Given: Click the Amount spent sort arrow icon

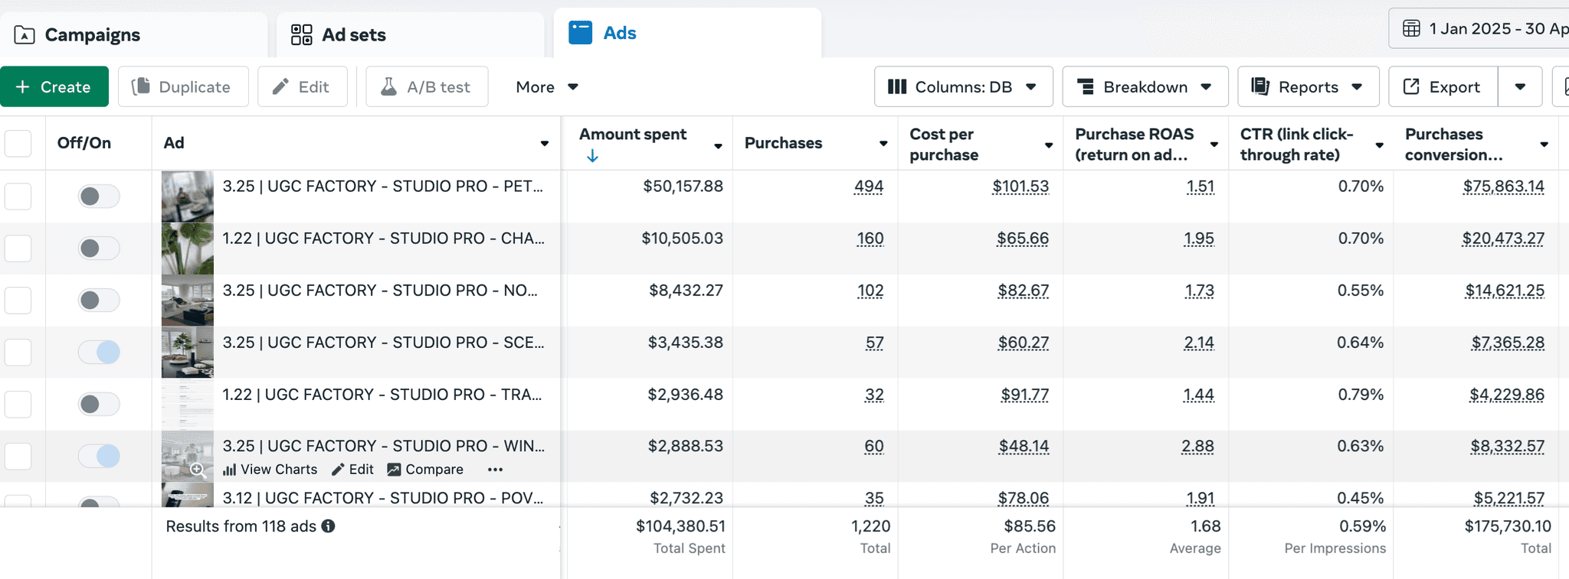Looking at the screenshot, I should tap(592, 156).
